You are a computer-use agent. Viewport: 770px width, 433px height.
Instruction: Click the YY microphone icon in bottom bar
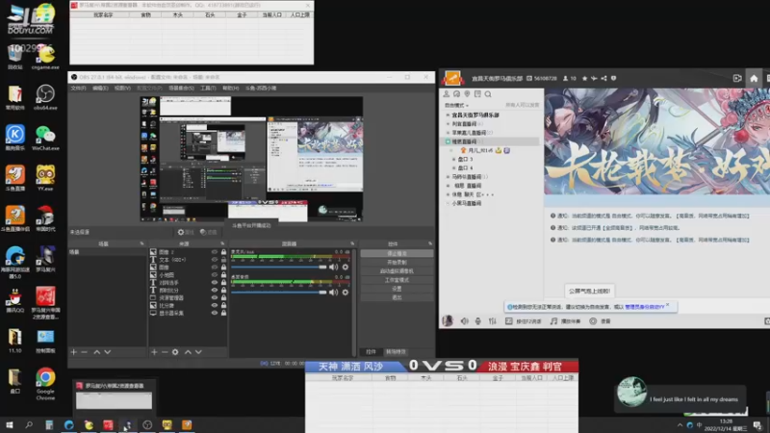(477, 321)
